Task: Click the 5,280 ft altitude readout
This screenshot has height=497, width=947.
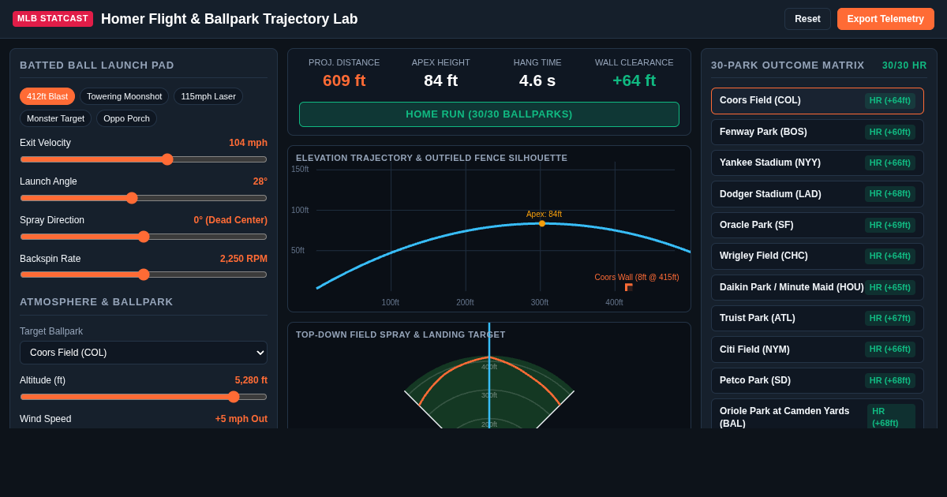Action: pos(251,380)
